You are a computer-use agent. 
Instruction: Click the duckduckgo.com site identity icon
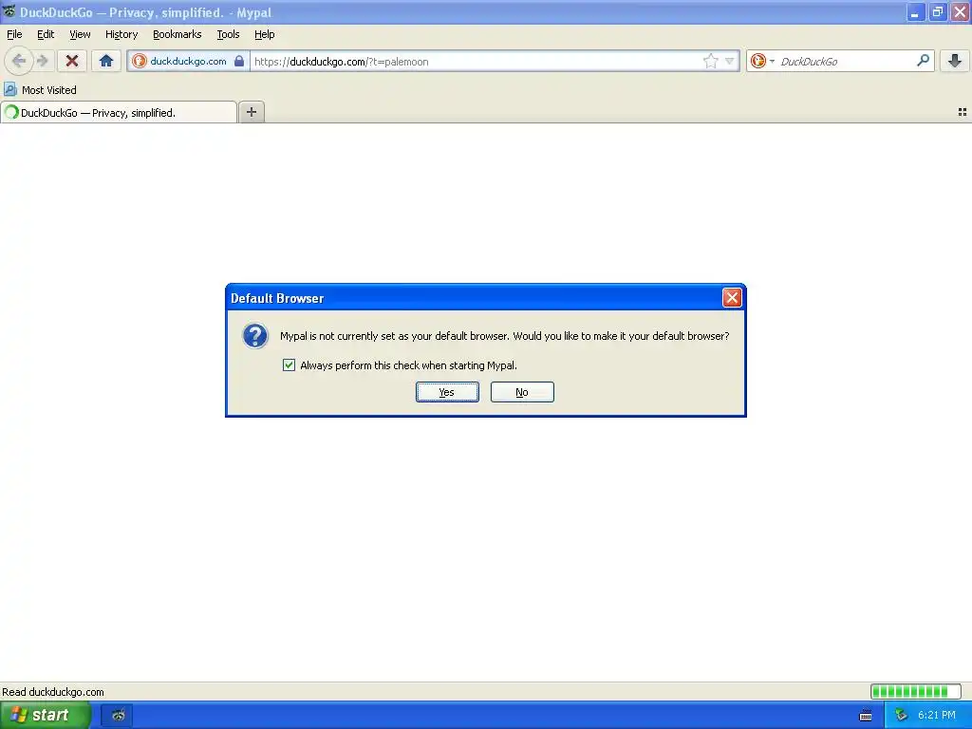pyautogui.click(x=140, y=61)
